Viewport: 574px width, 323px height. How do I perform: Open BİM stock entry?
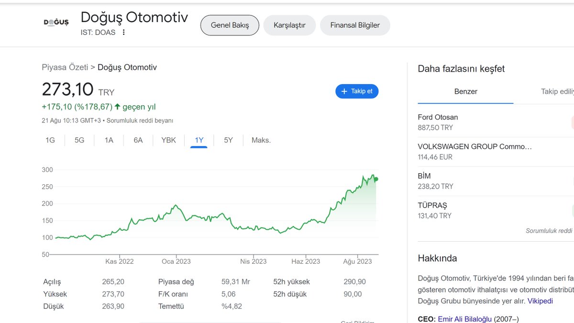tap(496, 181)
